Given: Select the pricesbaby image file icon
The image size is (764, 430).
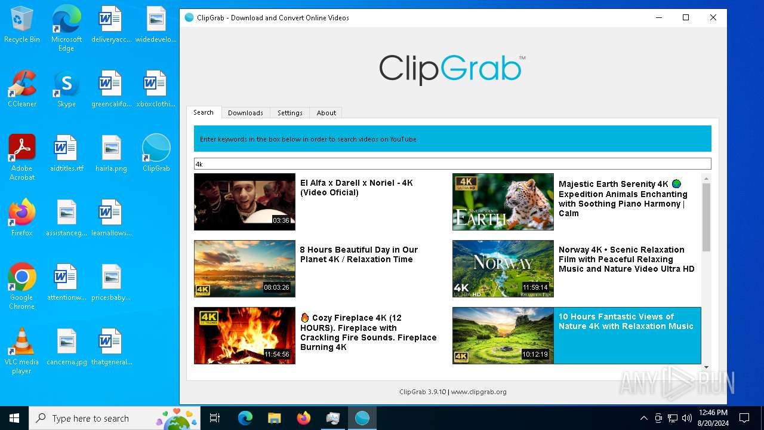Looking at the screenshot, I should (x=111, y=282).
